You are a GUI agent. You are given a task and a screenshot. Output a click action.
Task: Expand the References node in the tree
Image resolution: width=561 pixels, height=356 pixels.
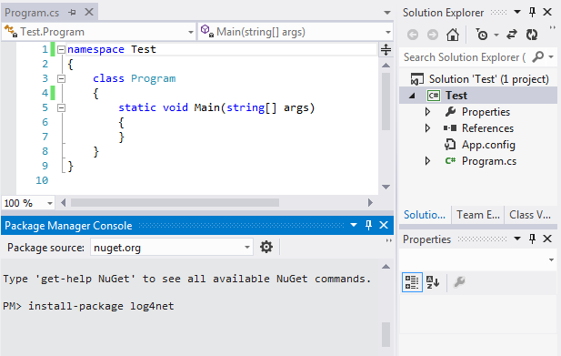coord(427,128)
